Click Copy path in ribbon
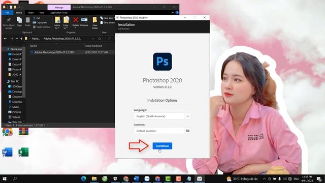 (x=40, y=22)
